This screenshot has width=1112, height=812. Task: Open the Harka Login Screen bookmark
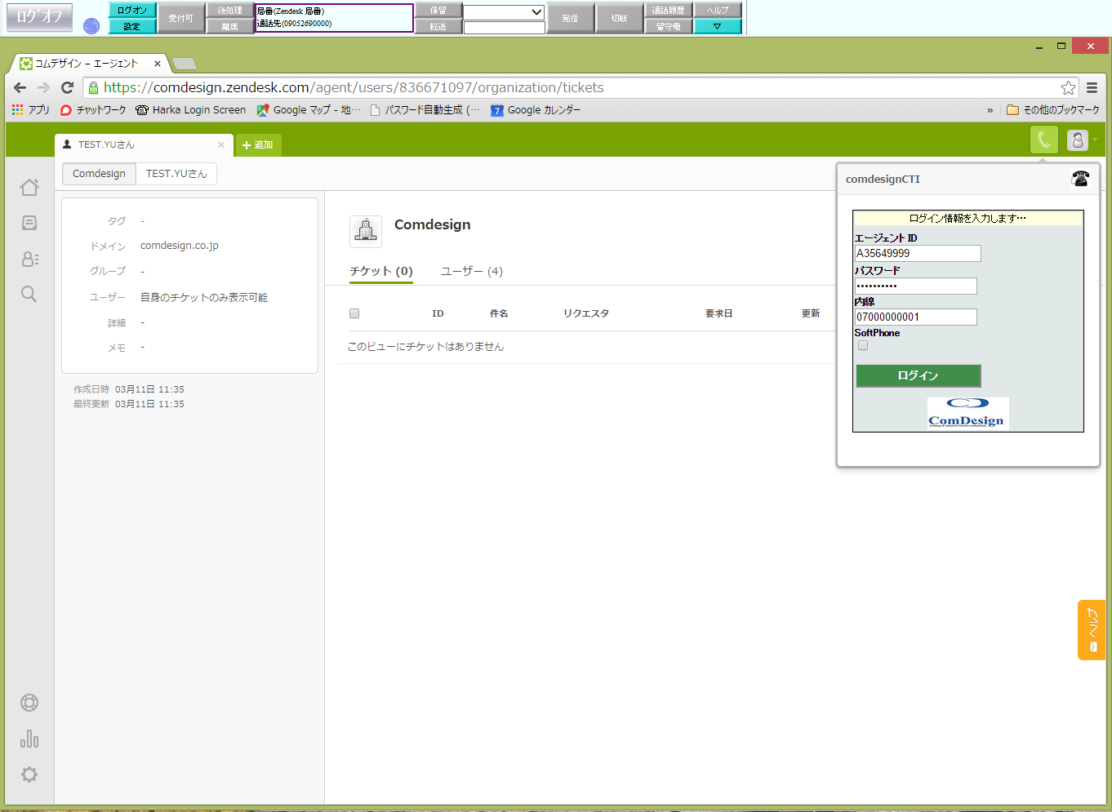191,109
